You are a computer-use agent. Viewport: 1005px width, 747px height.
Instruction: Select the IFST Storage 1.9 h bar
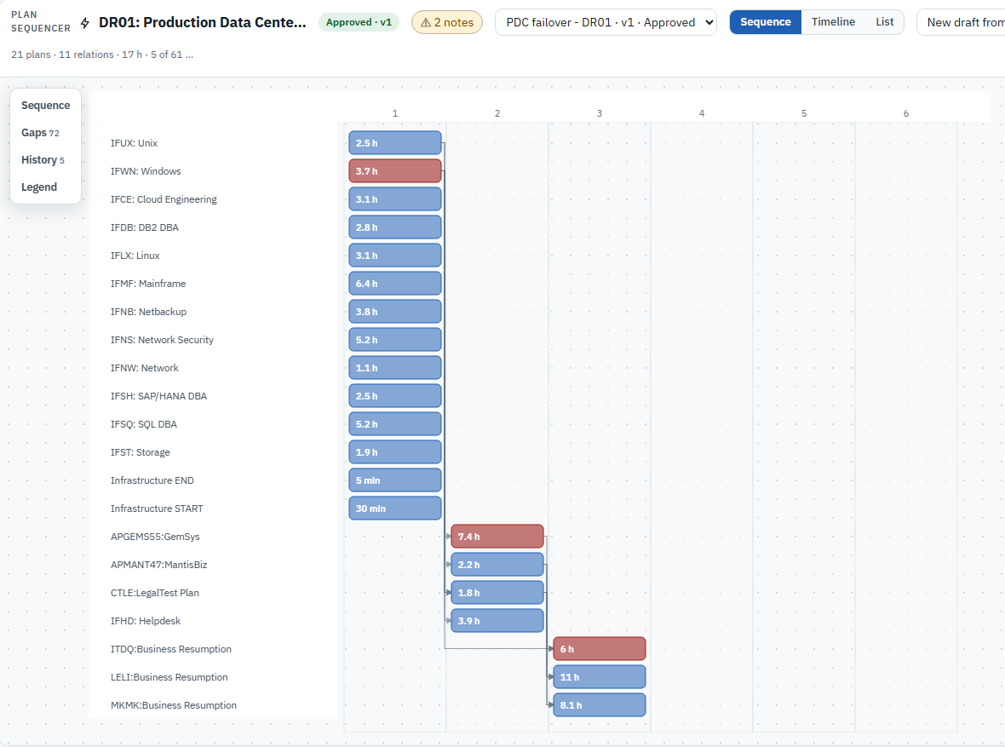pyautogui.click(x=395, y=452)
